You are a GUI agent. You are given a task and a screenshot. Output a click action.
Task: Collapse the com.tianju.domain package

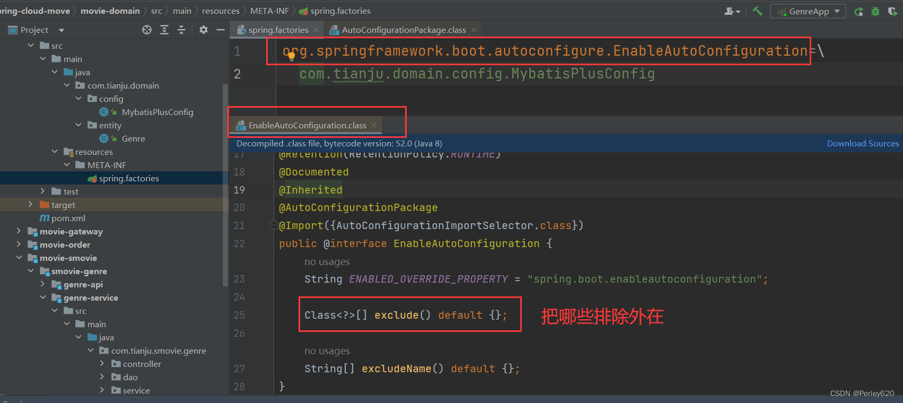66,85
